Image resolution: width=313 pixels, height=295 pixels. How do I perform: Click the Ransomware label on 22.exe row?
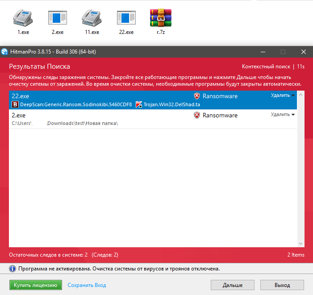click(x=220, y=96)
